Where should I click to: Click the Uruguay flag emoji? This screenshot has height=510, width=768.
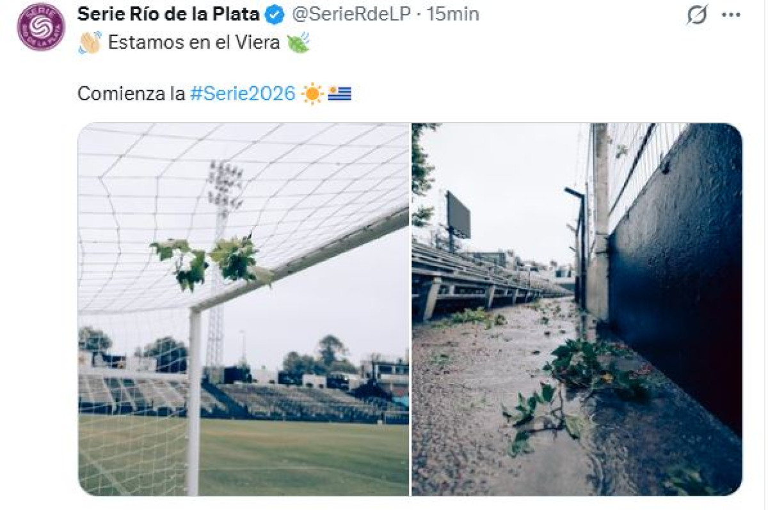click(x=340, y=94)
